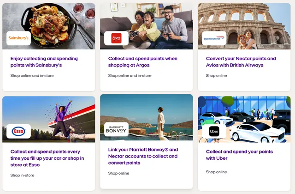This screenshot has height=194, width=295.
Task: Open the Argos family gaming image
Action: pyautogui.click(x=147, y=26)
